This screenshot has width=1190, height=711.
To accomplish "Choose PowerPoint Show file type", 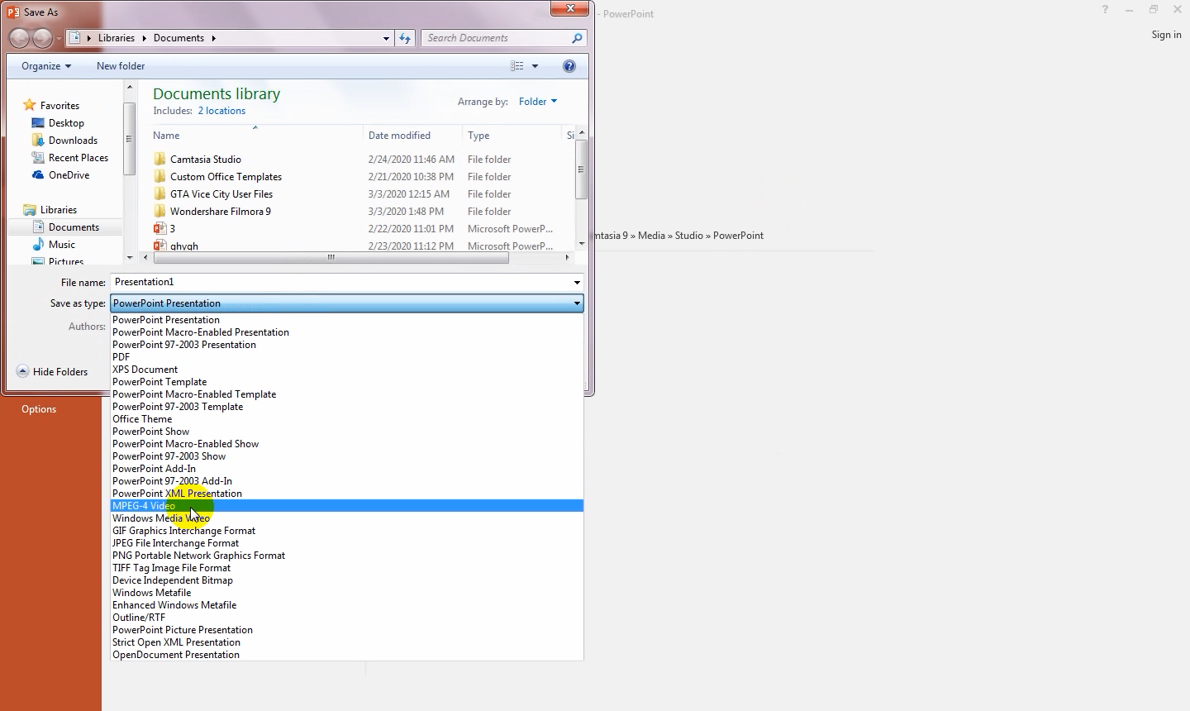I will click(347, 432).
